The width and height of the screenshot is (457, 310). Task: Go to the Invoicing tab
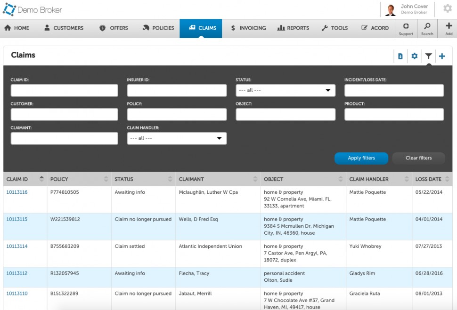pos(248,28)
